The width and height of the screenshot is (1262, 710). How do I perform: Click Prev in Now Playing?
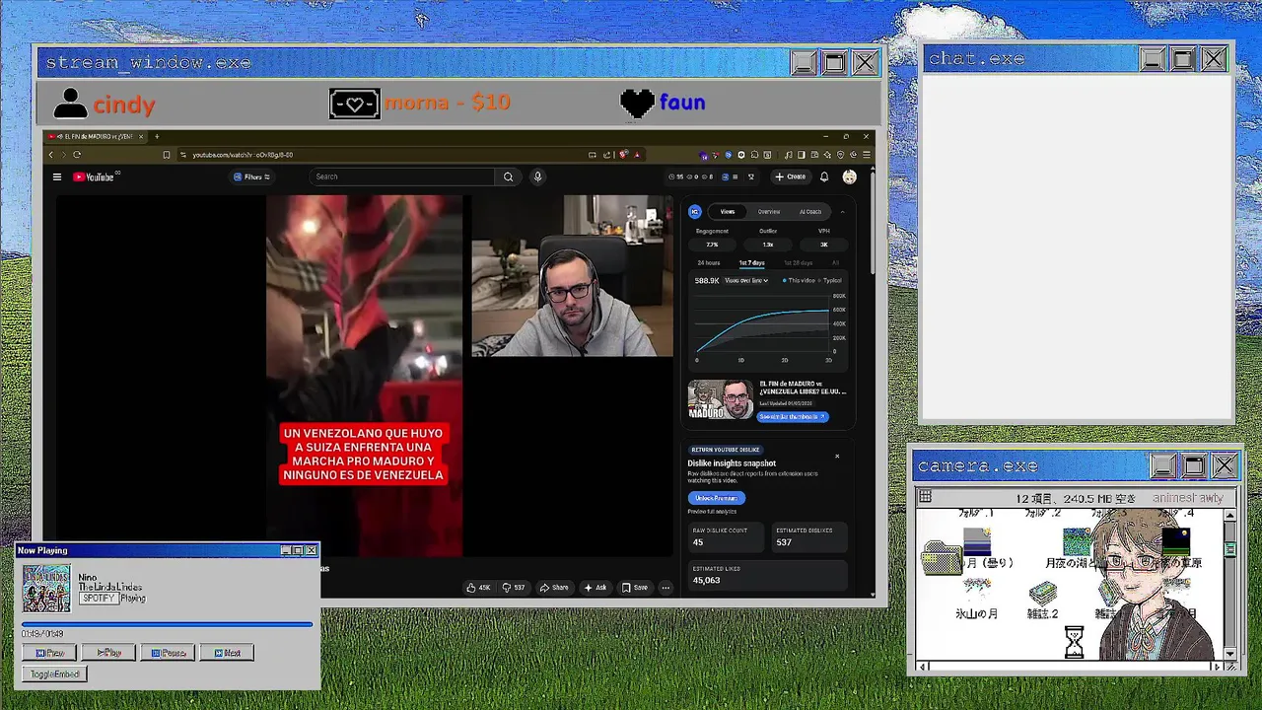49,653
